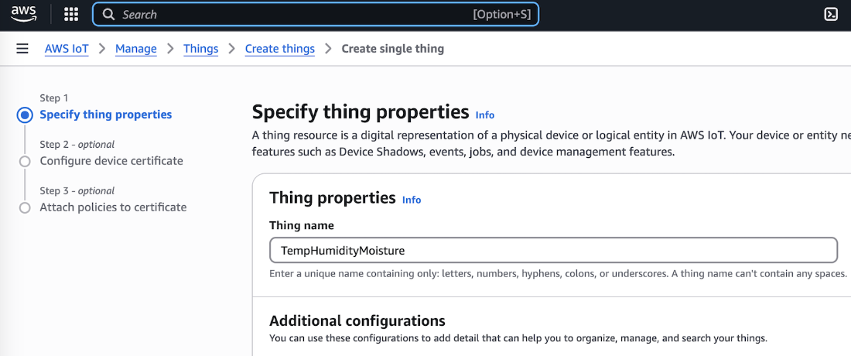Navigate to the Manage breadcrumb

tap(136, 49)
